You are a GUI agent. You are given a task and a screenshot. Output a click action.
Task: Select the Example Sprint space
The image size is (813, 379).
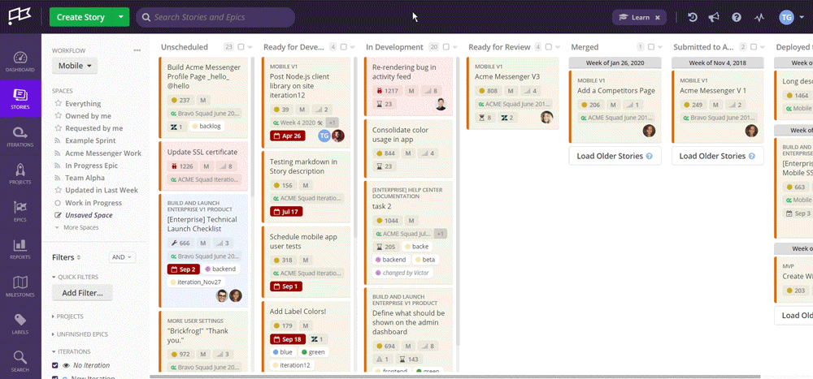(90, 140)
